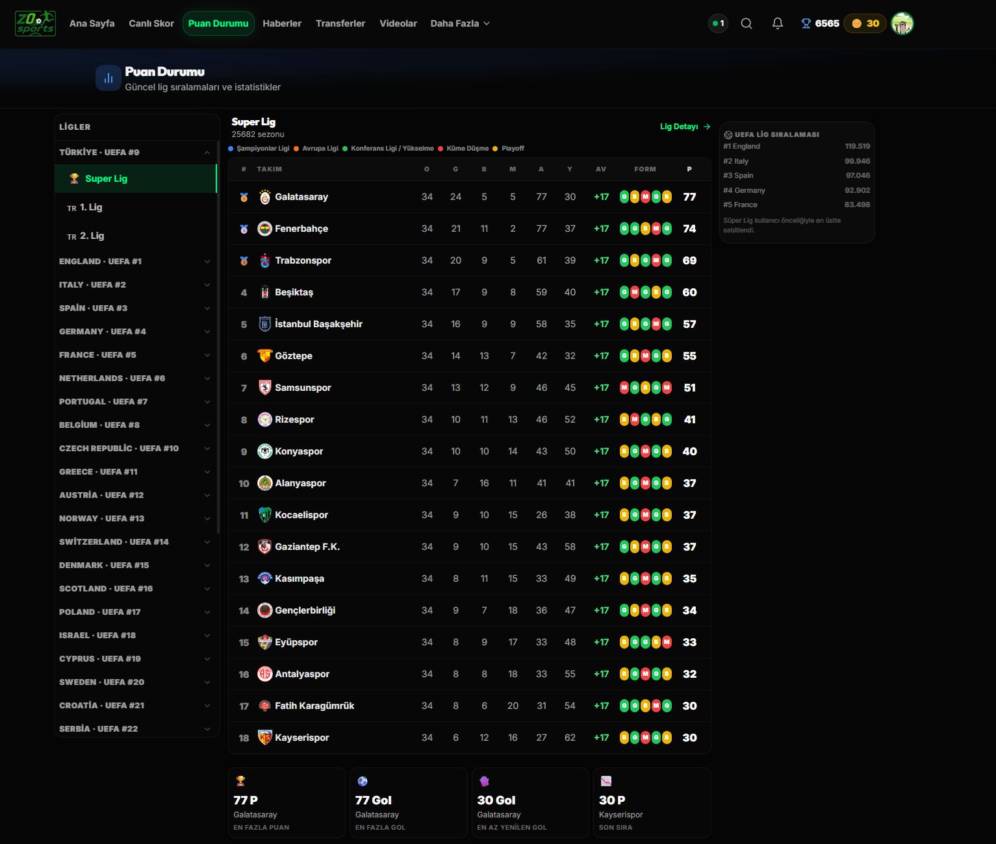This screenshot has width=996, height=844.
Task: Open the Kayserispor team name in the table
Action: [x=302, y=738]
